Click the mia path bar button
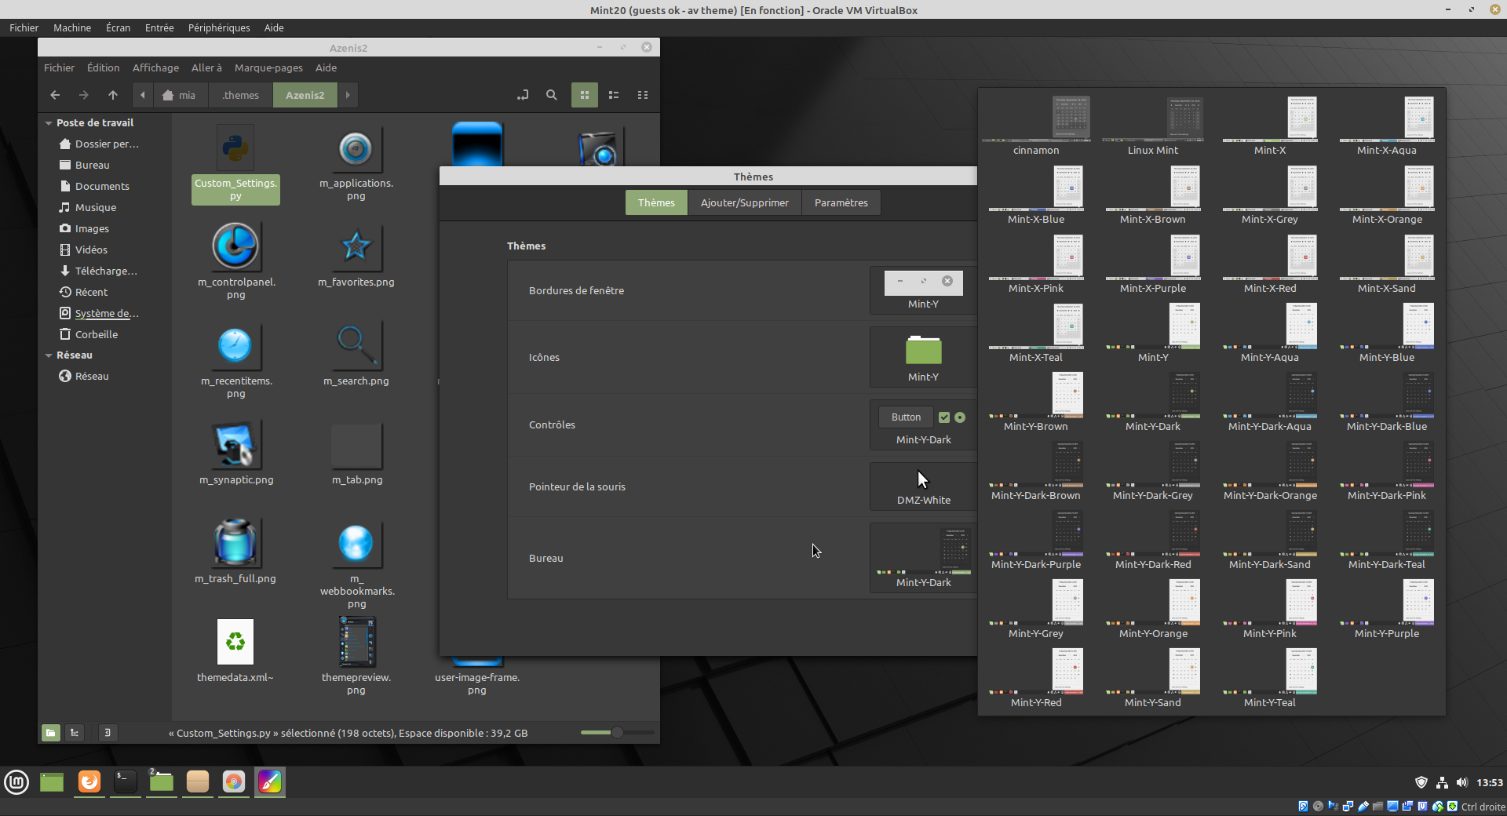Viewport: 1507px width, 816px height. click(x=180, y=95)
